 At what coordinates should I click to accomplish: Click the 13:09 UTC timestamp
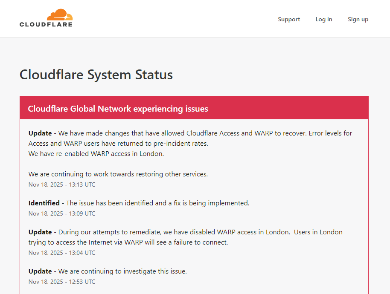click(x=62, y=213)
